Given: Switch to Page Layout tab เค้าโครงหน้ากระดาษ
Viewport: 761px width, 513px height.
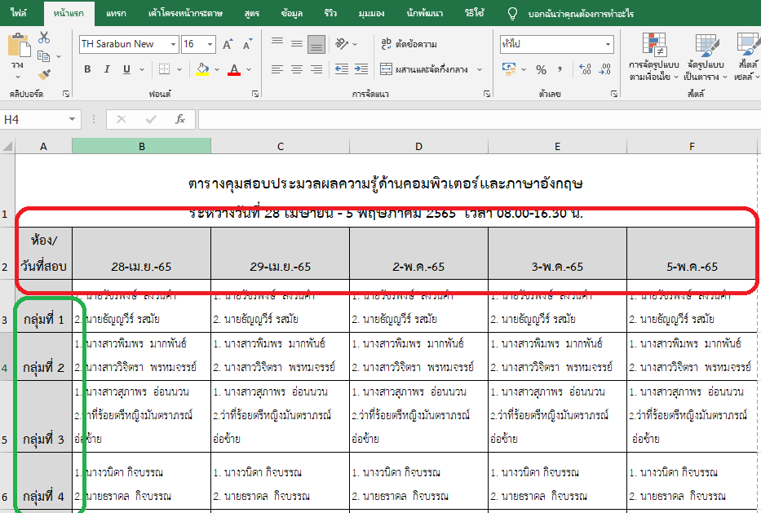Looking at the screenshot, I should click(x=185, y=13).
